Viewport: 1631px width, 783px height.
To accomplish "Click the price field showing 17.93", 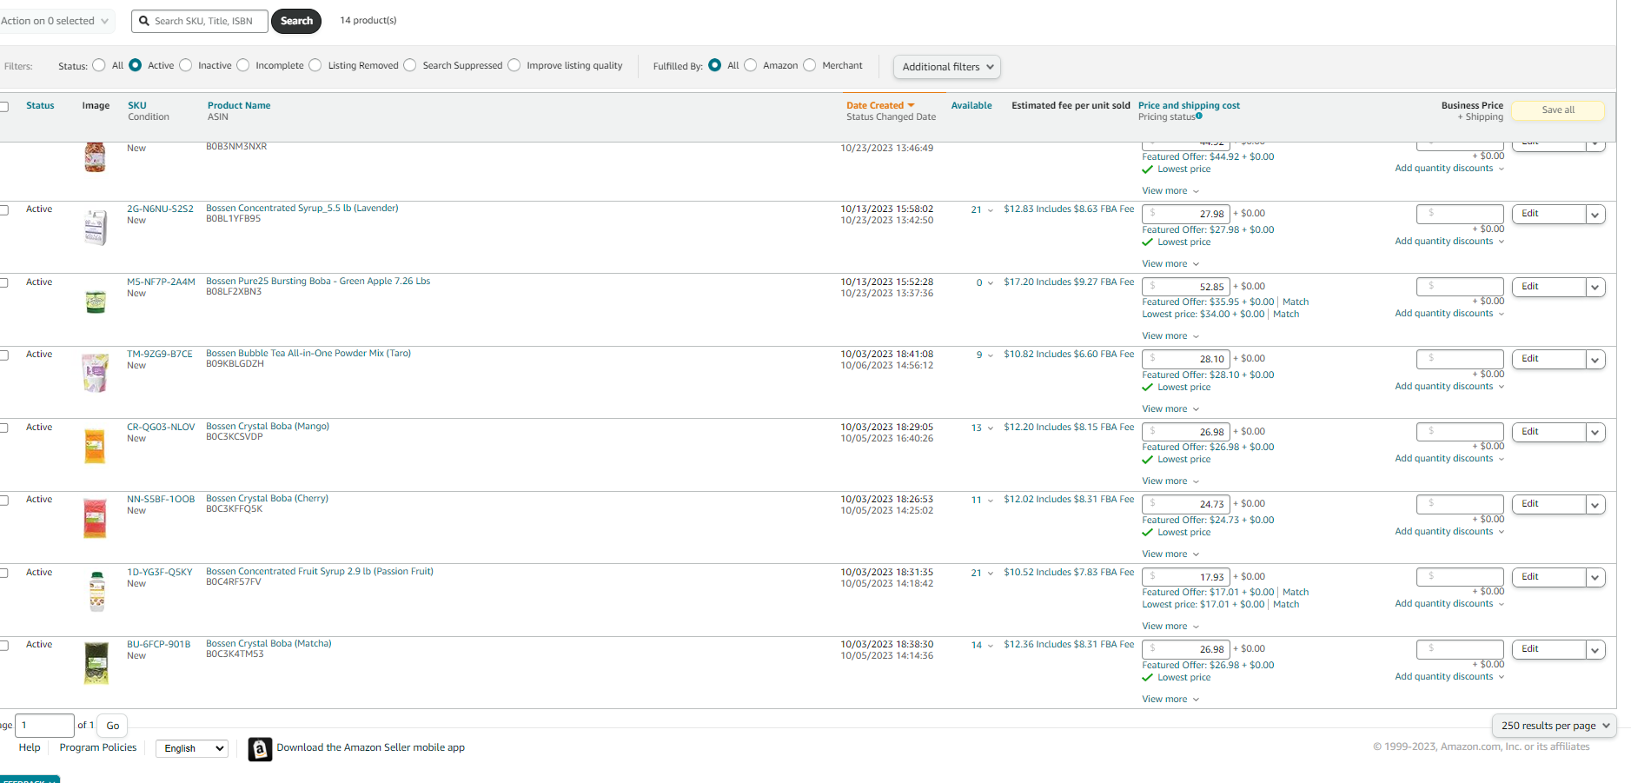I will pos(1186,577).
